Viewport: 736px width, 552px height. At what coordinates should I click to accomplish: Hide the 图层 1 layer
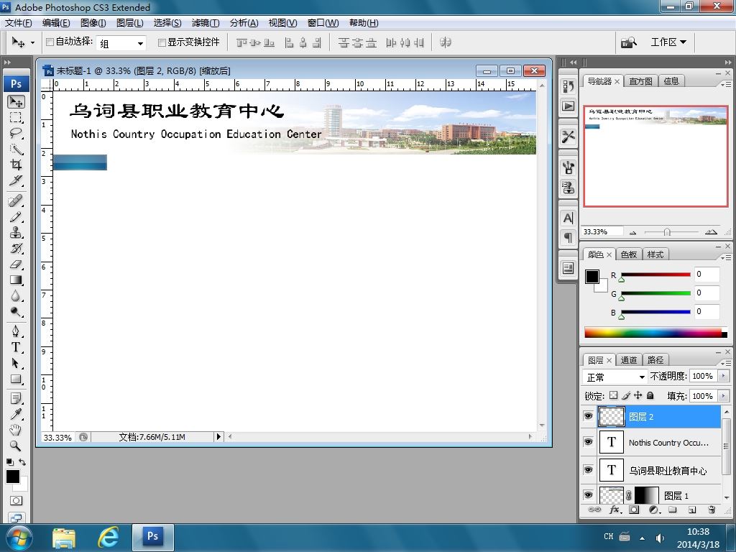[x=588, y=495]
